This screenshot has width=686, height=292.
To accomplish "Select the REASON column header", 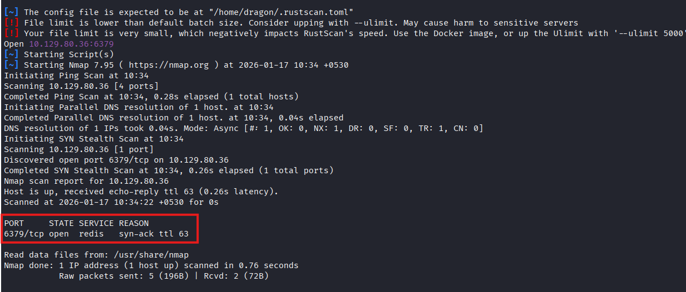I will pyautogui.click(x=134, y=223).
